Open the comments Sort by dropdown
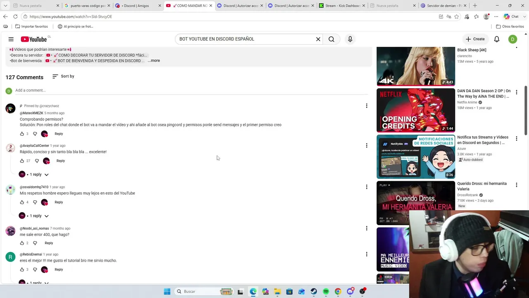Screen dimensions: 529x298 (x=63, y=76)
